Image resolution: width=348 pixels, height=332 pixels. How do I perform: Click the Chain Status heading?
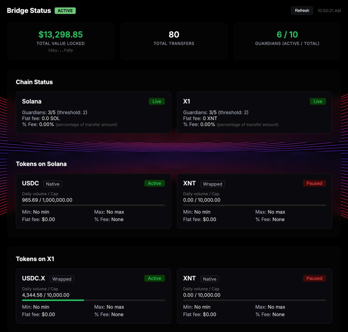pos(34,82)
